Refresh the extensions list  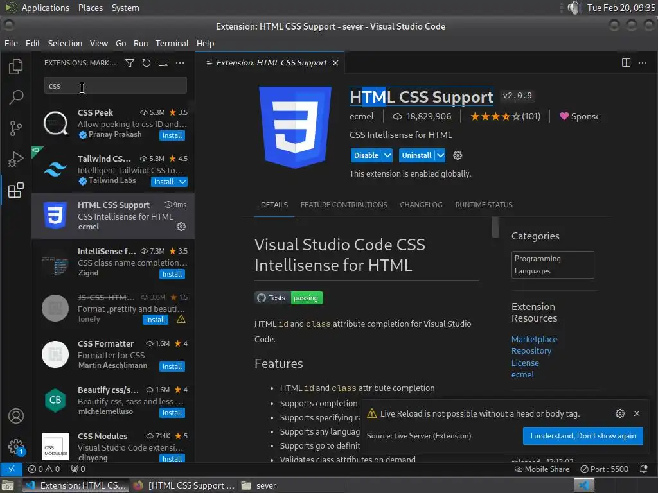tap(146, 63)
